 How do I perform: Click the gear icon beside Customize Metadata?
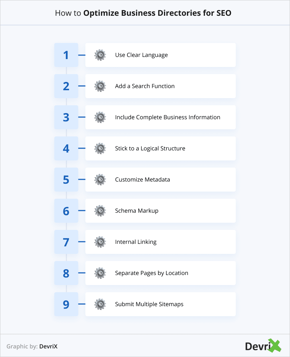100,180
